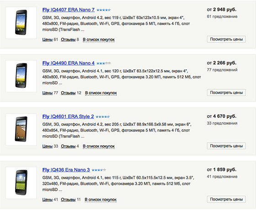Add Fly IQ436 to 'В список покупок'
The image size is (256, 210).
coord(101,200)
